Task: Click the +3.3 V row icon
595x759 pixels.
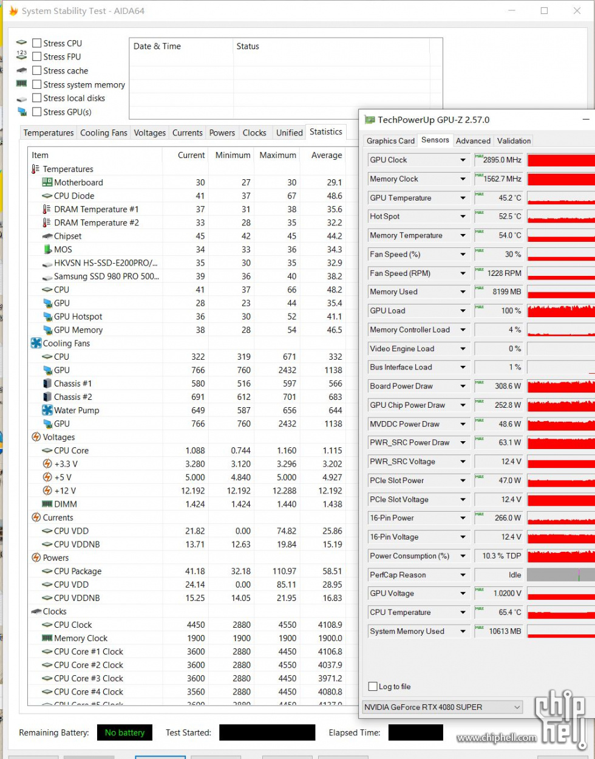Action: 47,464
